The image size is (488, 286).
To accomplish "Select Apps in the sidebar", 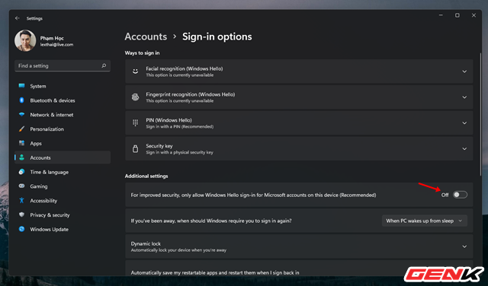I will (x=63, y=143).
